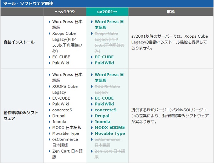This screenshot has height=164, width=214.
Task: Click plain XOOPS Cube Legacy under ~sv1999
Action: tap(65, 89)
